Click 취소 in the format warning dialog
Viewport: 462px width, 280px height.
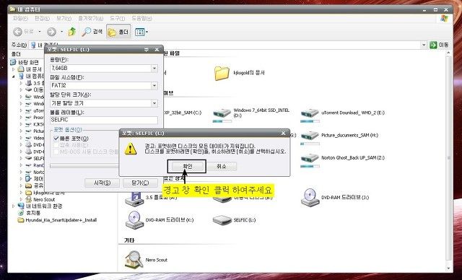(x=222, y=167)
